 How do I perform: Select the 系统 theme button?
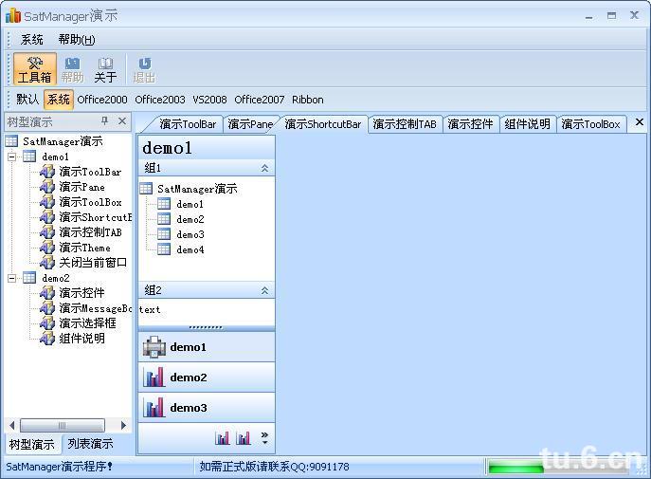[59, 100]
